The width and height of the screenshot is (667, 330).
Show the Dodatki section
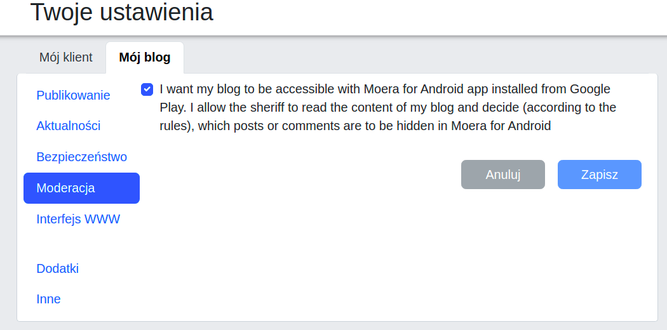(x=58, y=268)
